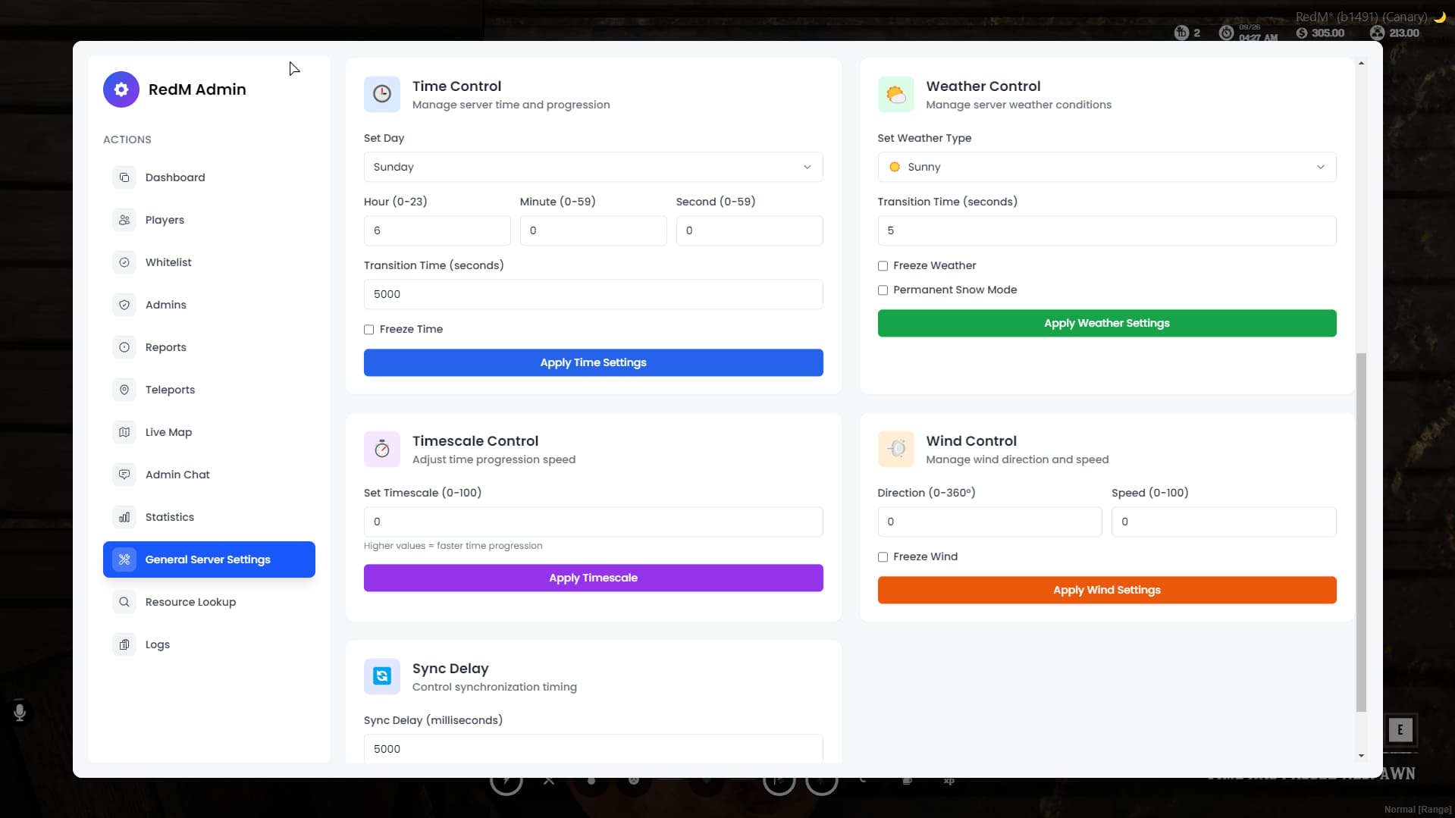Click the Players icon in sidebar
The image size is (1455, 818).
pyautogui.click(x=124, y=220)
